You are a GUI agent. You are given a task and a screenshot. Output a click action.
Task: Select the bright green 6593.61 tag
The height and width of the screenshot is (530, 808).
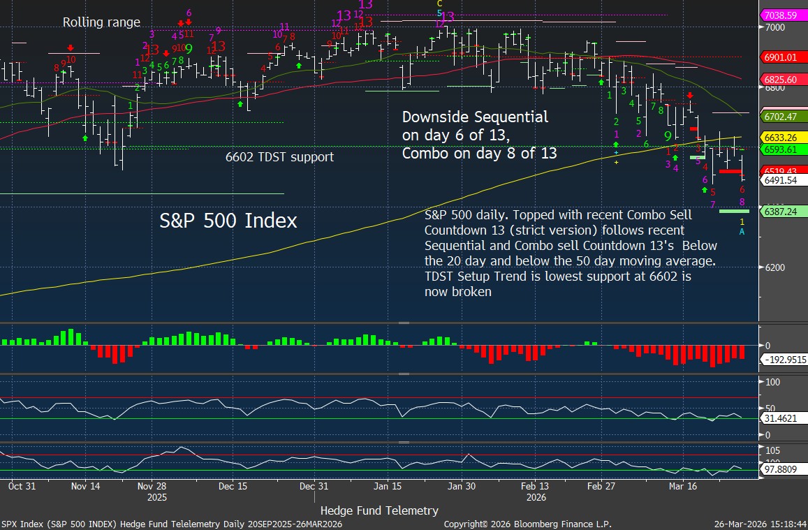click(783, 149)
